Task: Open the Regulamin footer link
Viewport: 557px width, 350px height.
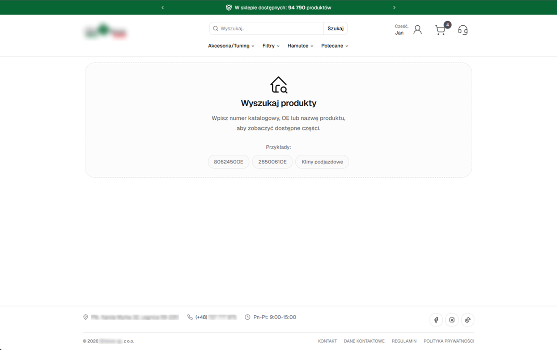Action: (404, 341)
